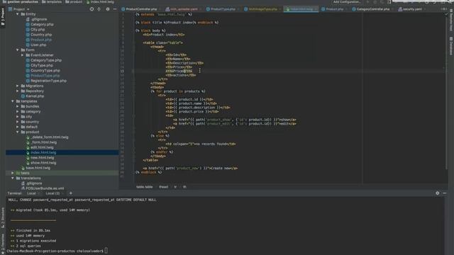This screenshot has width=454, height=255.
Task: Toggle the Database tool window on right edge
Action: tap(451, 45)
